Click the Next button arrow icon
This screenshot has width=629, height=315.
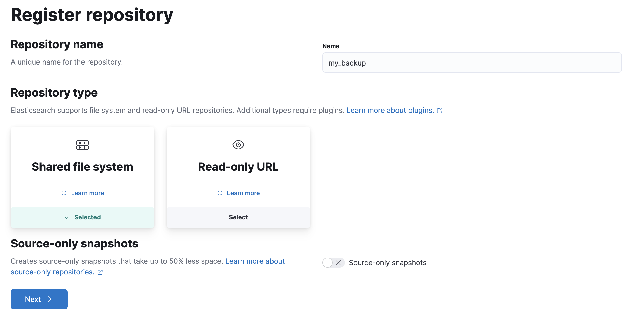click(x=50, y=299)
